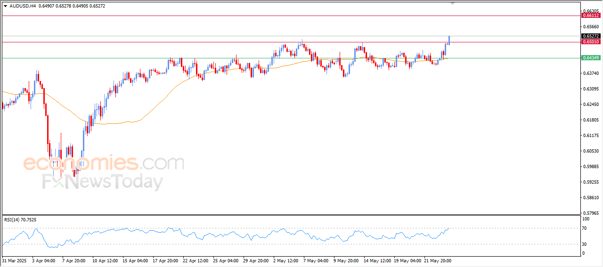Click the 29 Apr 20:00 time label

[x=256, y=260]
